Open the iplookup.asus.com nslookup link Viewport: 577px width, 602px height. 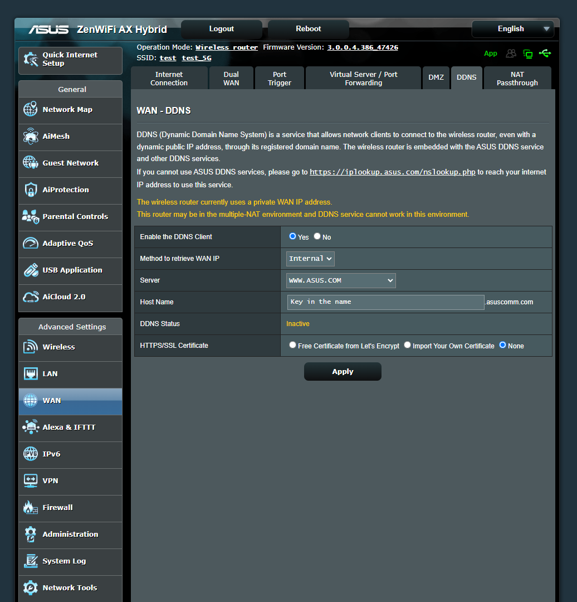[x=393, y=172]
